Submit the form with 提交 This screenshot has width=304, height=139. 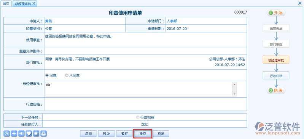[143, 133]
